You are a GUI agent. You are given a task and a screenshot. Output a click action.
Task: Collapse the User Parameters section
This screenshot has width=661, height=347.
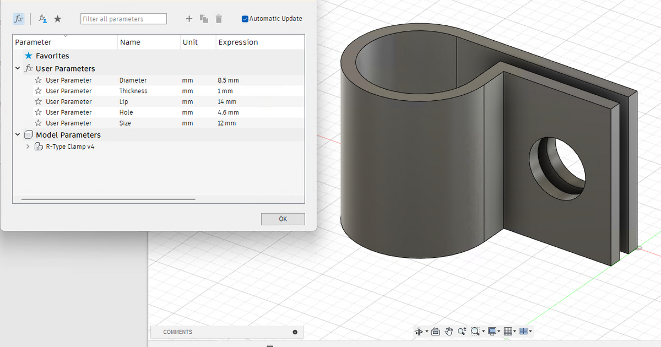click(x=17, y=68)
